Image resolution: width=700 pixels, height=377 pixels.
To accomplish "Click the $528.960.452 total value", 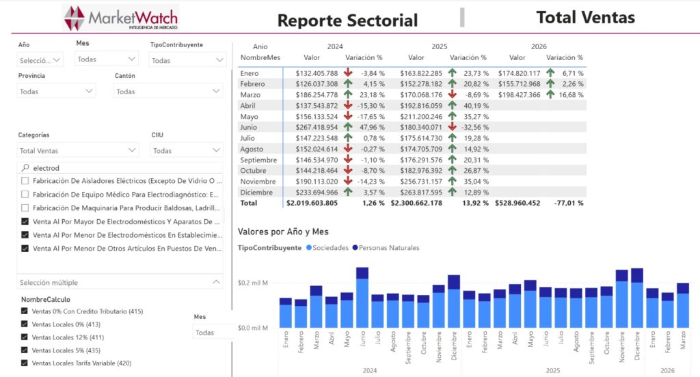I will [x=517, y=203].
